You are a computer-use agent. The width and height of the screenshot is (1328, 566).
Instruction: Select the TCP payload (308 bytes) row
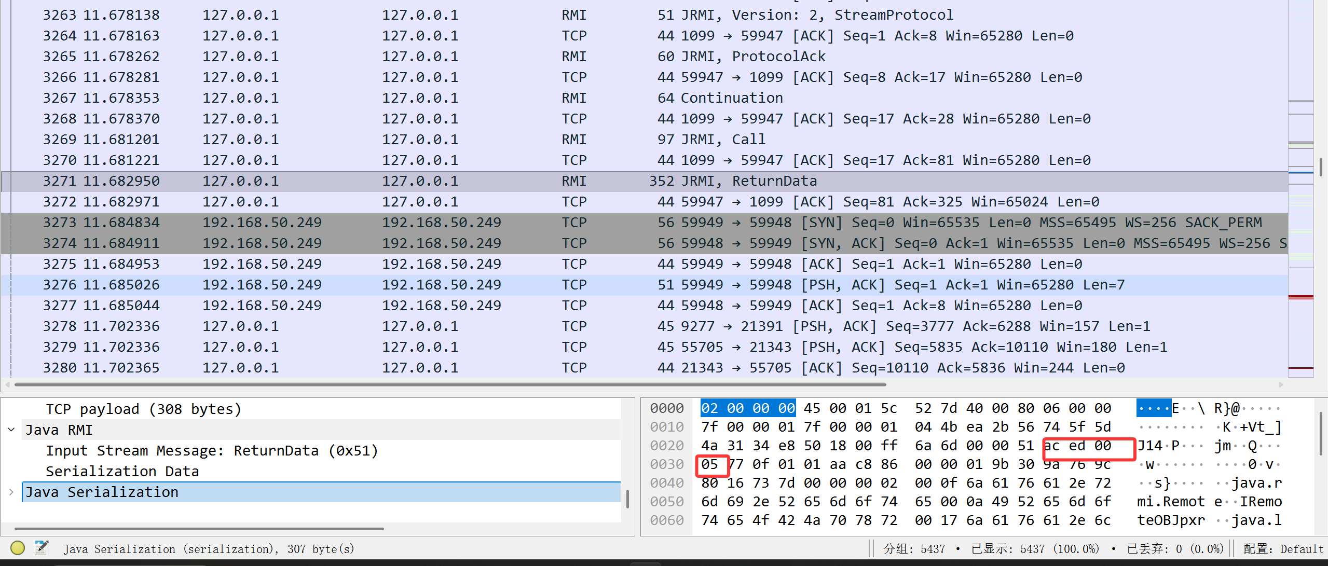pyautogui.click(x=144, y=409)
